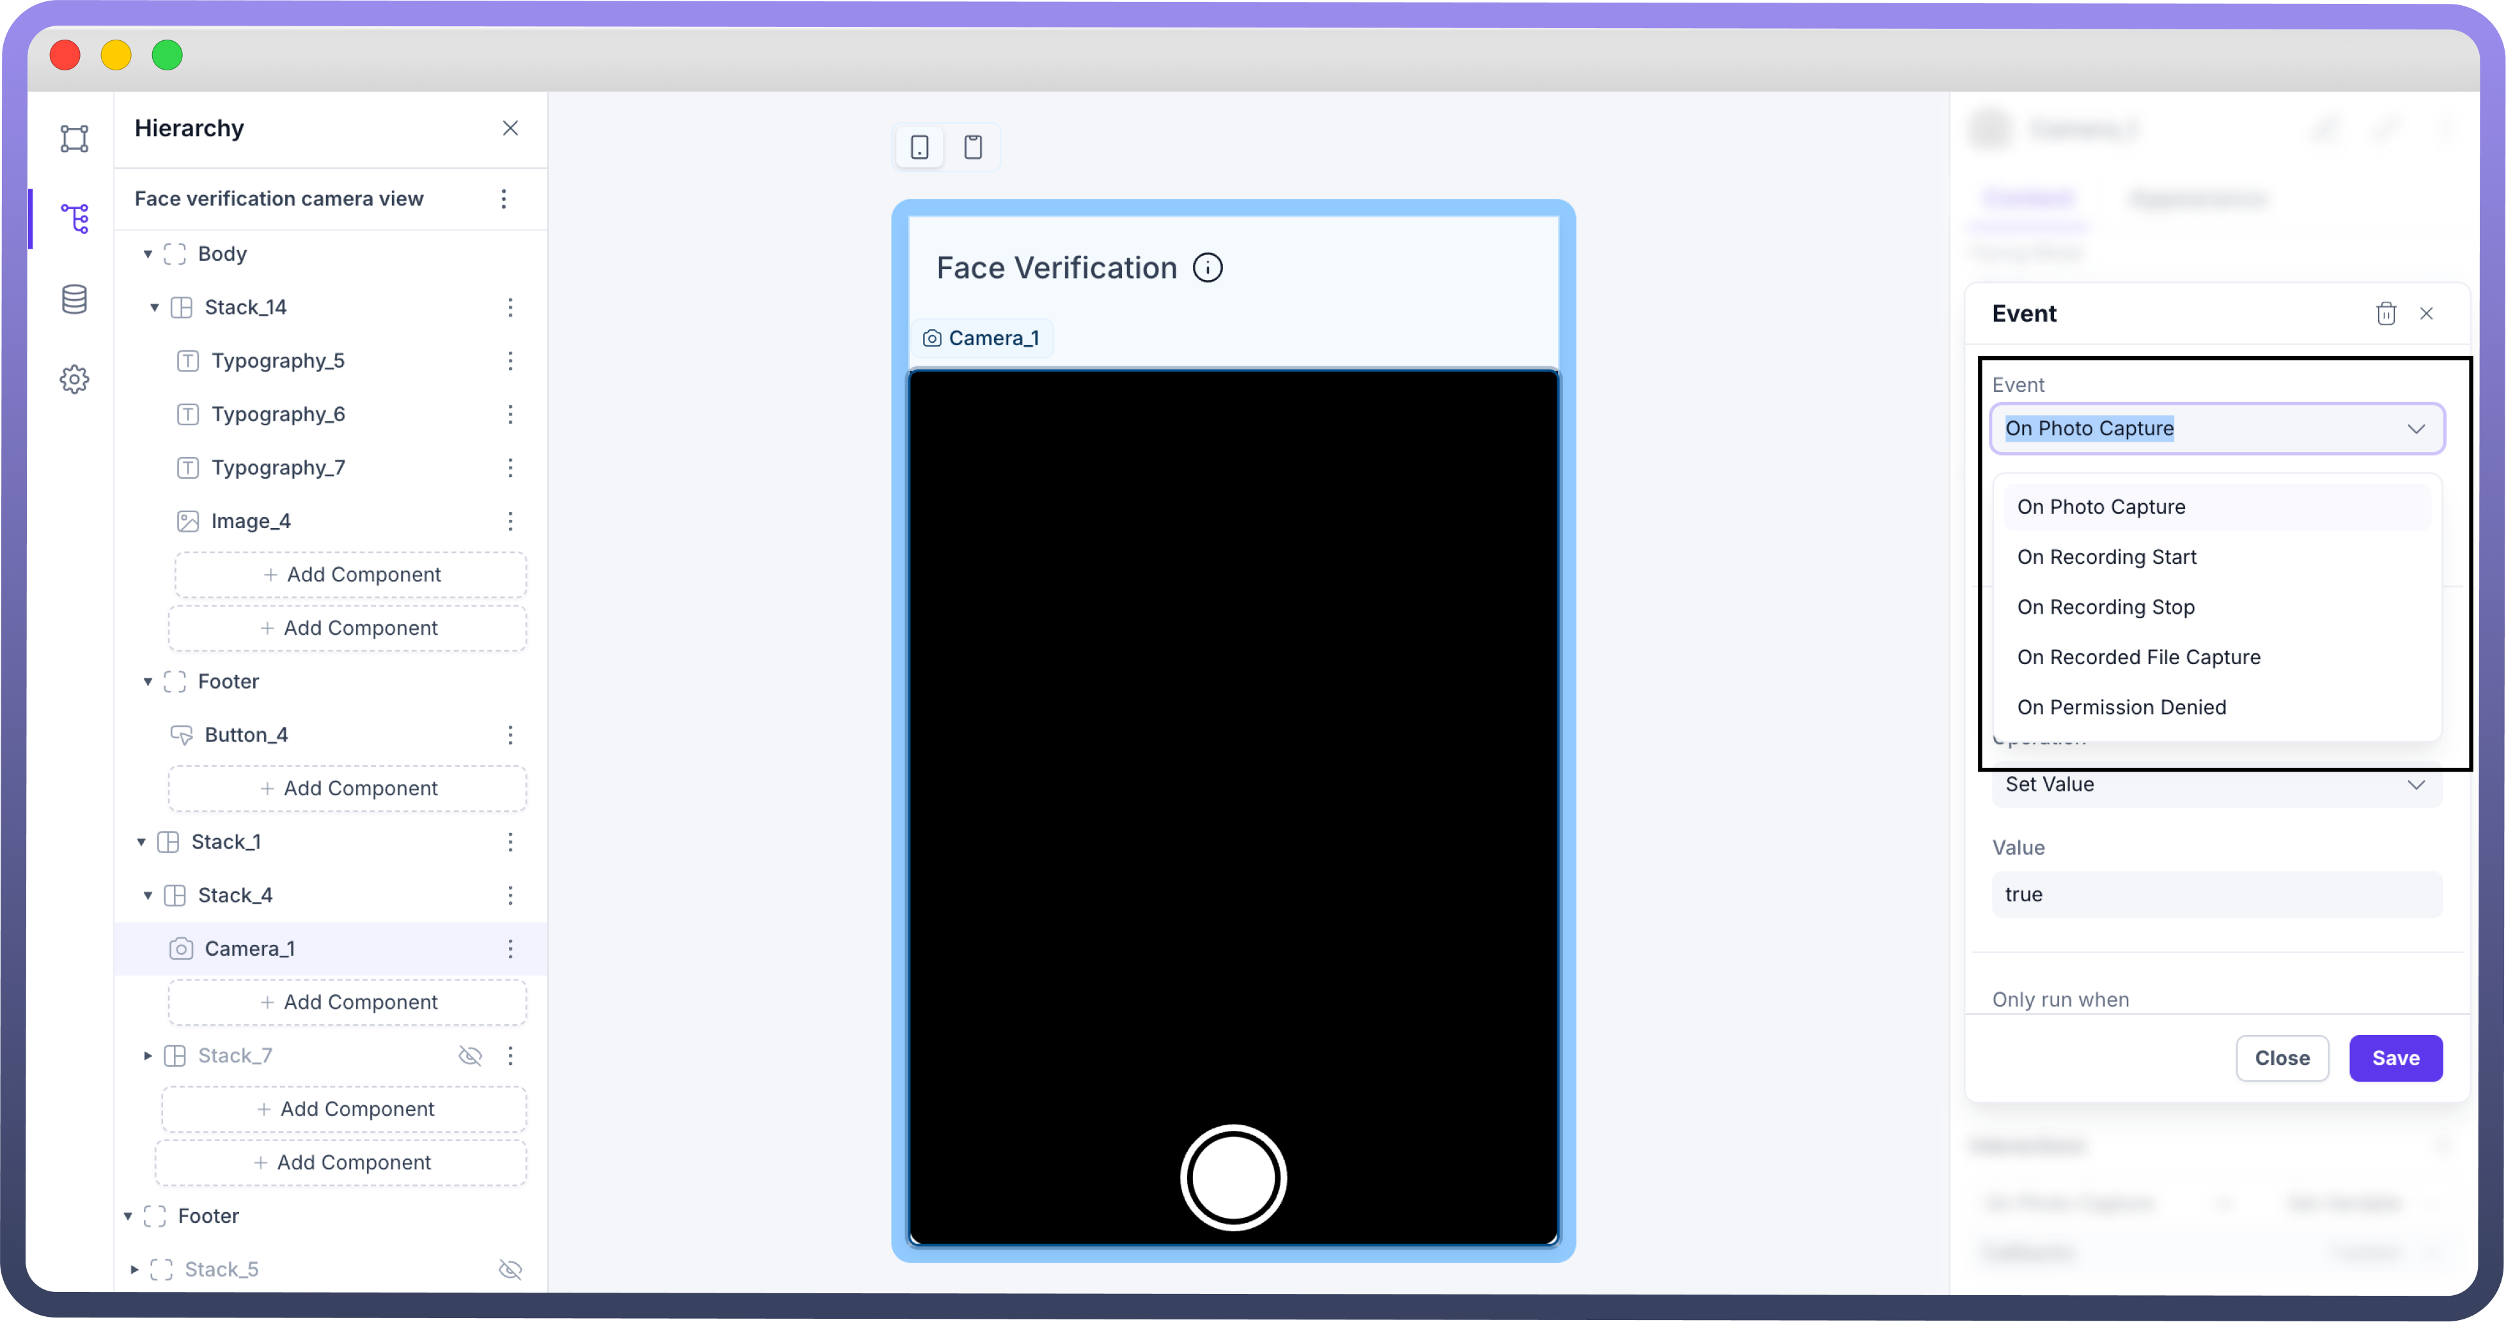Toggle visibility of Stack_7
This screenshot has height=1322, width=2506.
470,1055
